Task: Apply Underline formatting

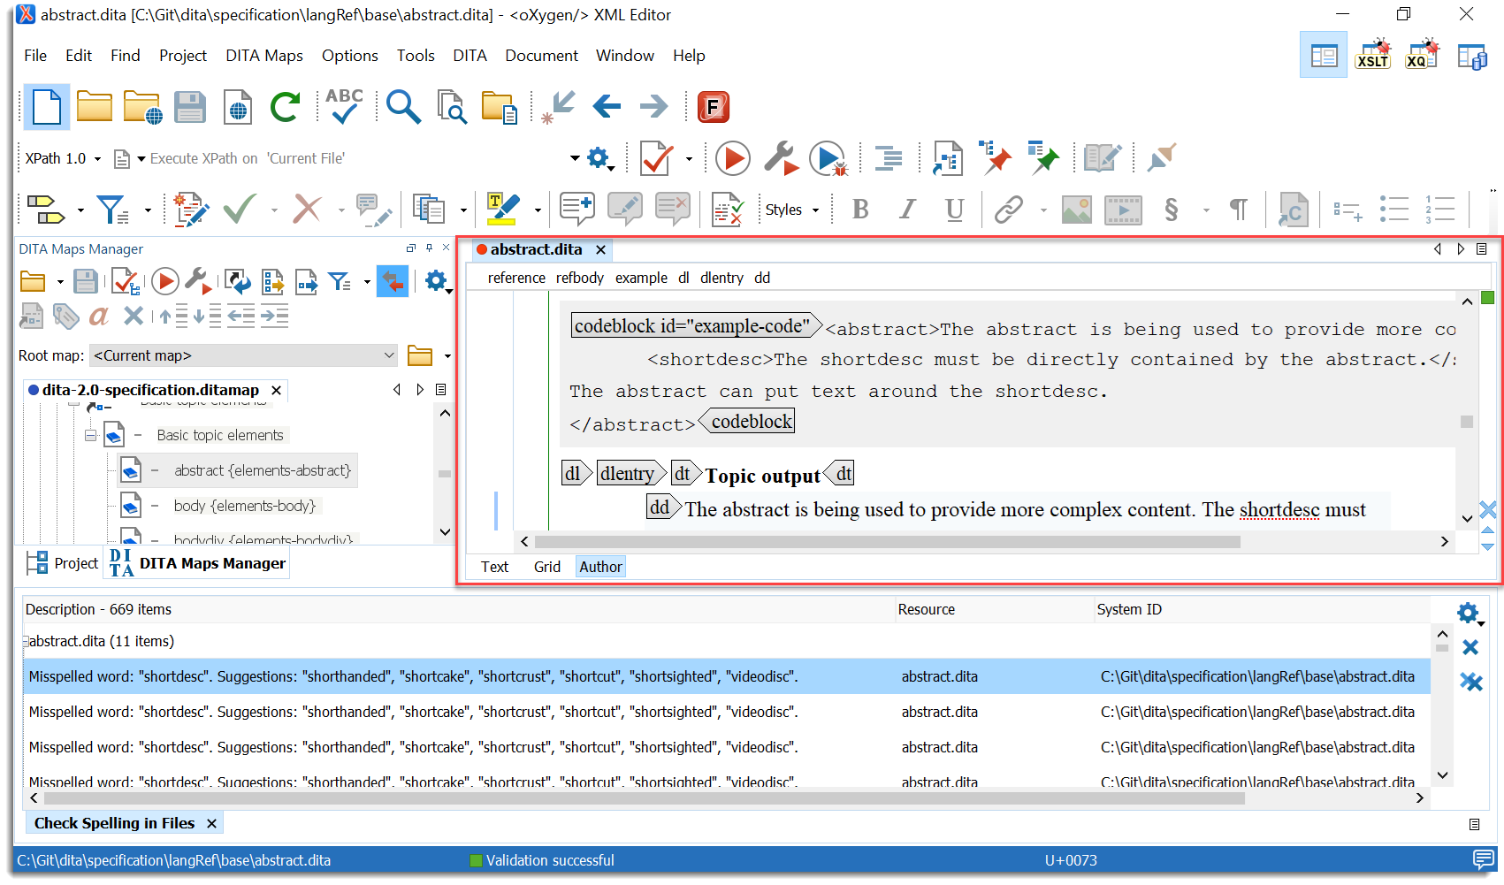Action: click(x=954, y=210)
